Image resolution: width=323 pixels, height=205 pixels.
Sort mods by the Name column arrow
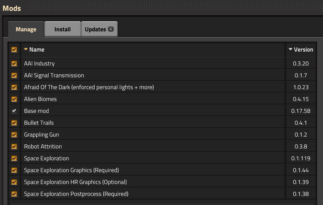26,49
